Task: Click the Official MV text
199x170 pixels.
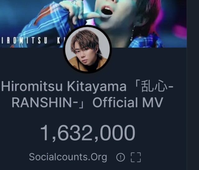Action: point(128,102)
